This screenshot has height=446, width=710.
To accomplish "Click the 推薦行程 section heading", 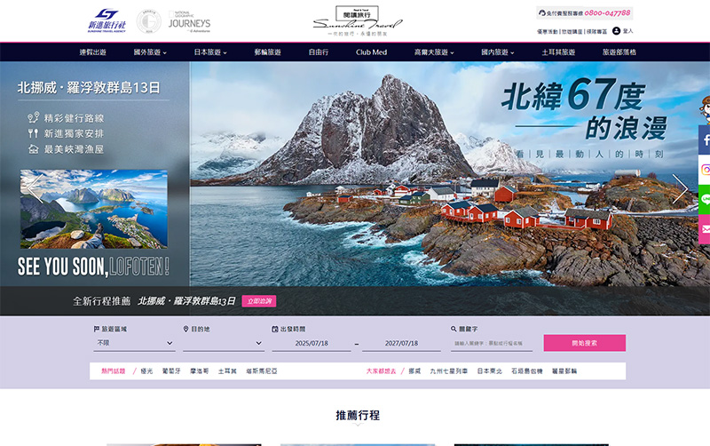I will pos(358,415).
